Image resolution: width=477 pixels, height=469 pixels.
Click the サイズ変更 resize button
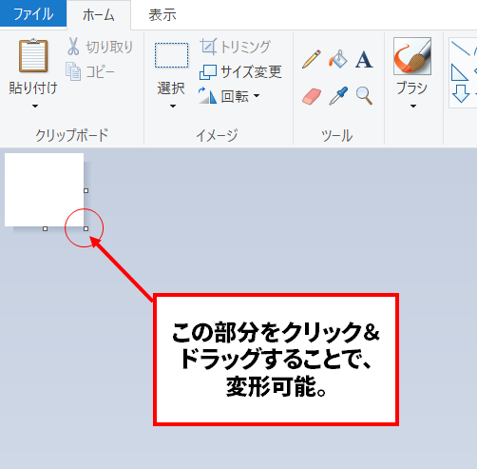[x=240, y=72]
